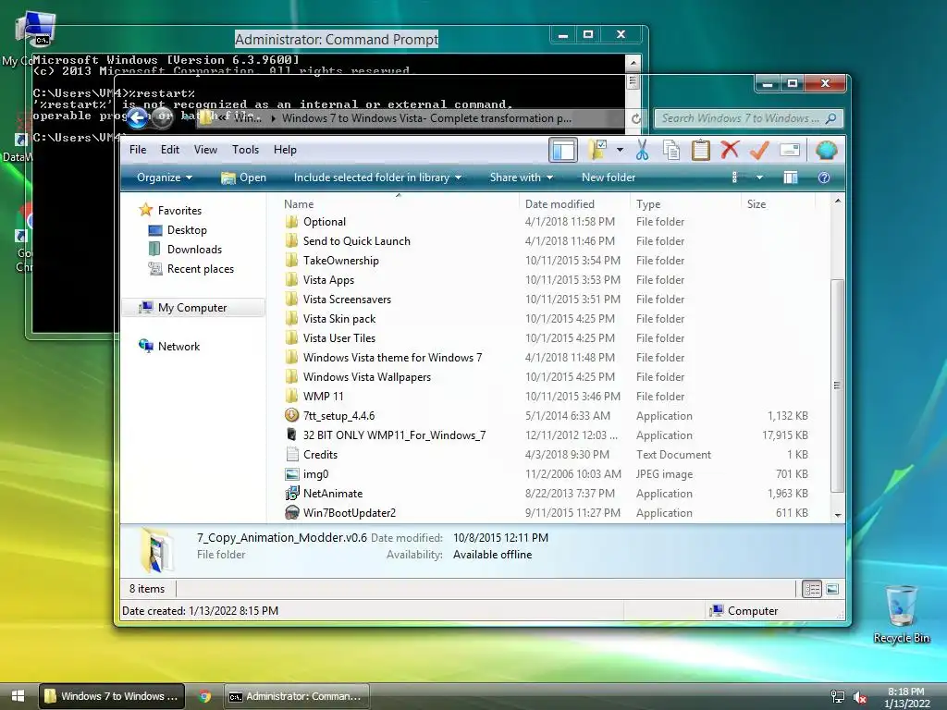Select the Windows Vista Wallpapers folder
Image resolution: width=947 pixels, height=710 pixels.
[x=366, y=377]
